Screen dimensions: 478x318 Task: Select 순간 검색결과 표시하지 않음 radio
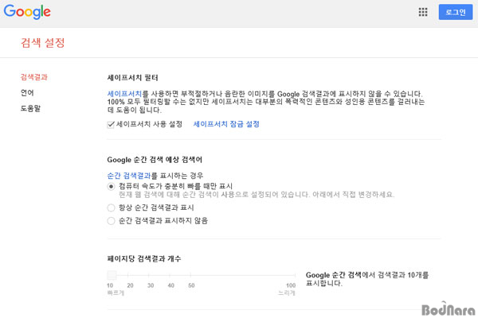click(111, 221)
